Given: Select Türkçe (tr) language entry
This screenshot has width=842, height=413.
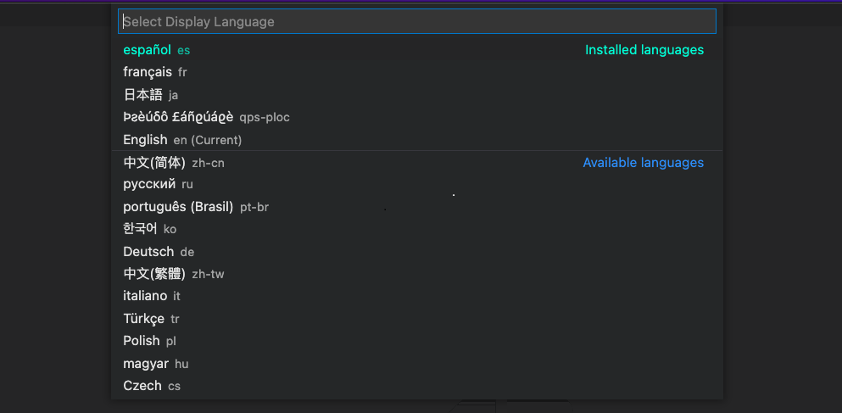Looking at the screenshot, I should 144,319.
